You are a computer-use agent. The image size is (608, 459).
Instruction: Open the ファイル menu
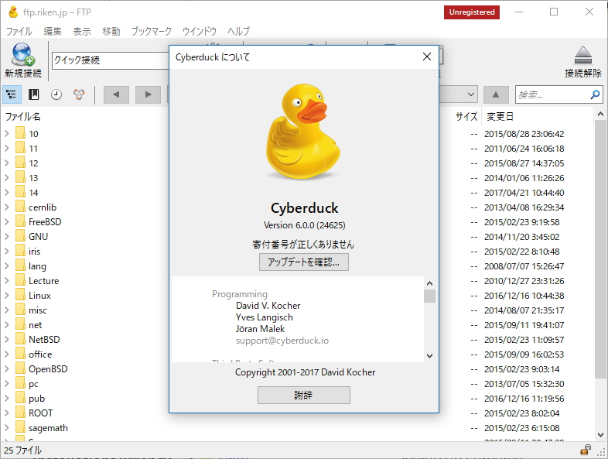[x=19, y=31]
